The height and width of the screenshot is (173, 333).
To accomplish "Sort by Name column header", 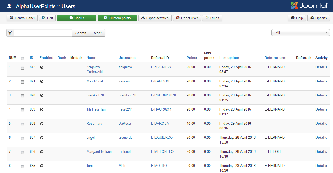I will pyautogui.click(x=91, y=58).
